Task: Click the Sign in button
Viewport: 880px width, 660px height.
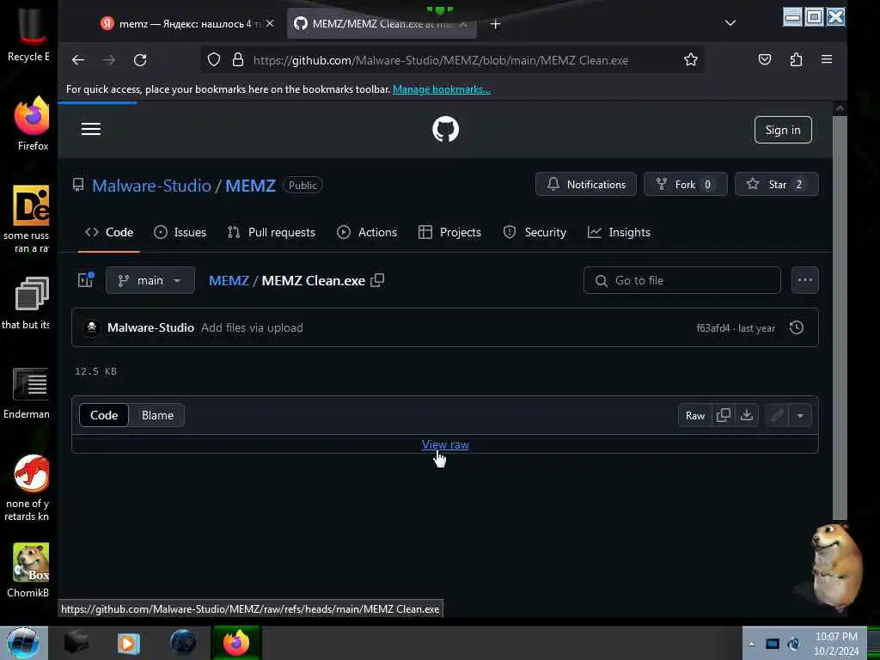Action: (x=783, y=130)
